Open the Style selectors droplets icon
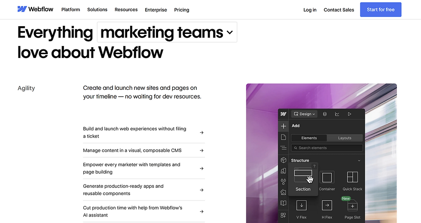Viewport: 421px width, 223px height. (x=283, y=182)
